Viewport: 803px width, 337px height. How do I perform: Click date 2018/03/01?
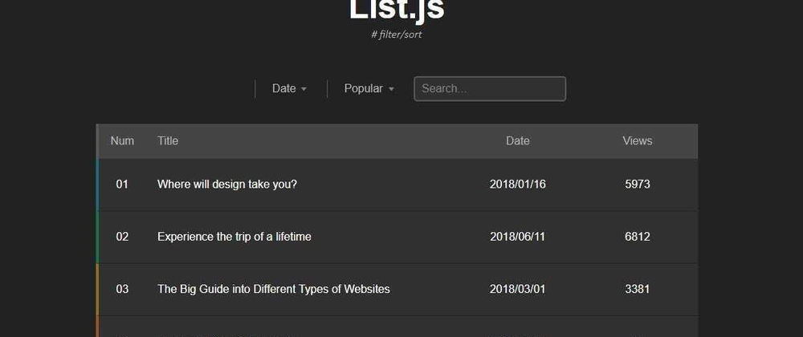pyautogui.click(x=517, y=290)
